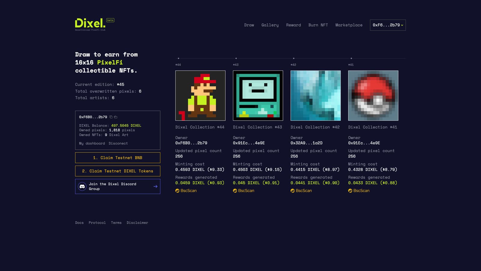This screenshot has height=271, width=481.
Task: Click the highlighted PixelFi word in the heading
Action: point(110,62)
